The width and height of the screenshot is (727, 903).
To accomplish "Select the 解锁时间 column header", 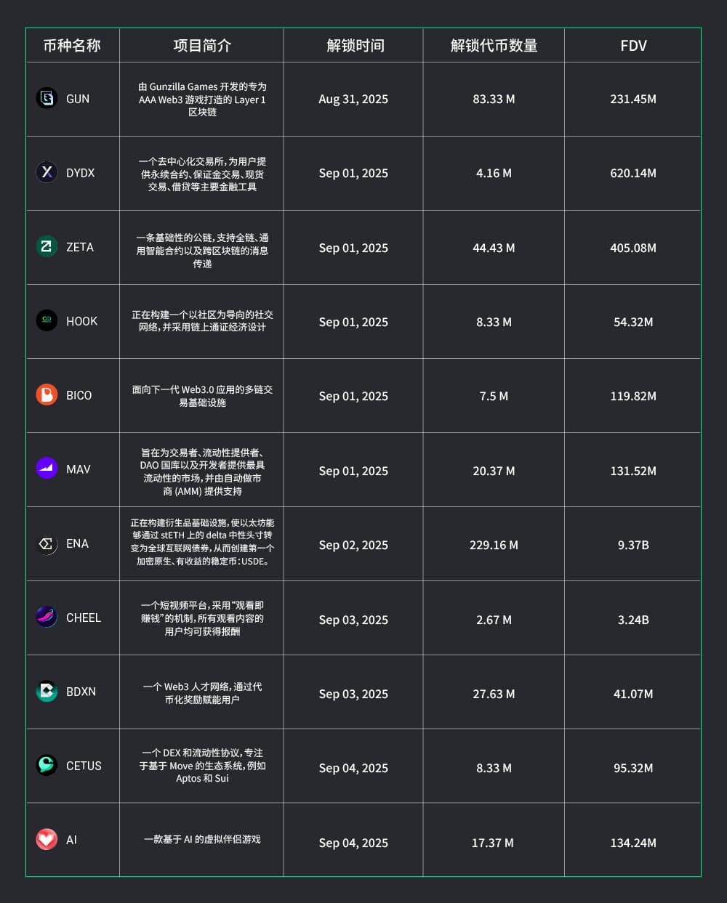I will click(x=356, y=46).
